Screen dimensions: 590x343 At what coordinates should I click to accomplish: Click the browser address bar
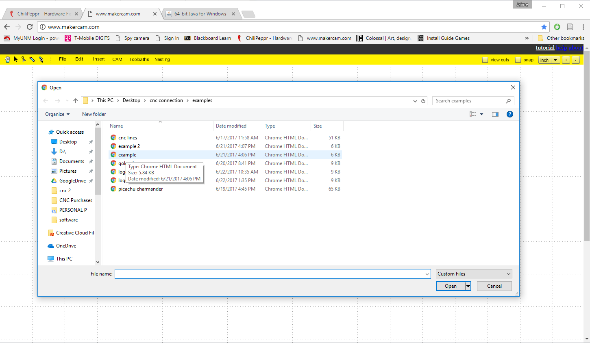click(293, 27)
